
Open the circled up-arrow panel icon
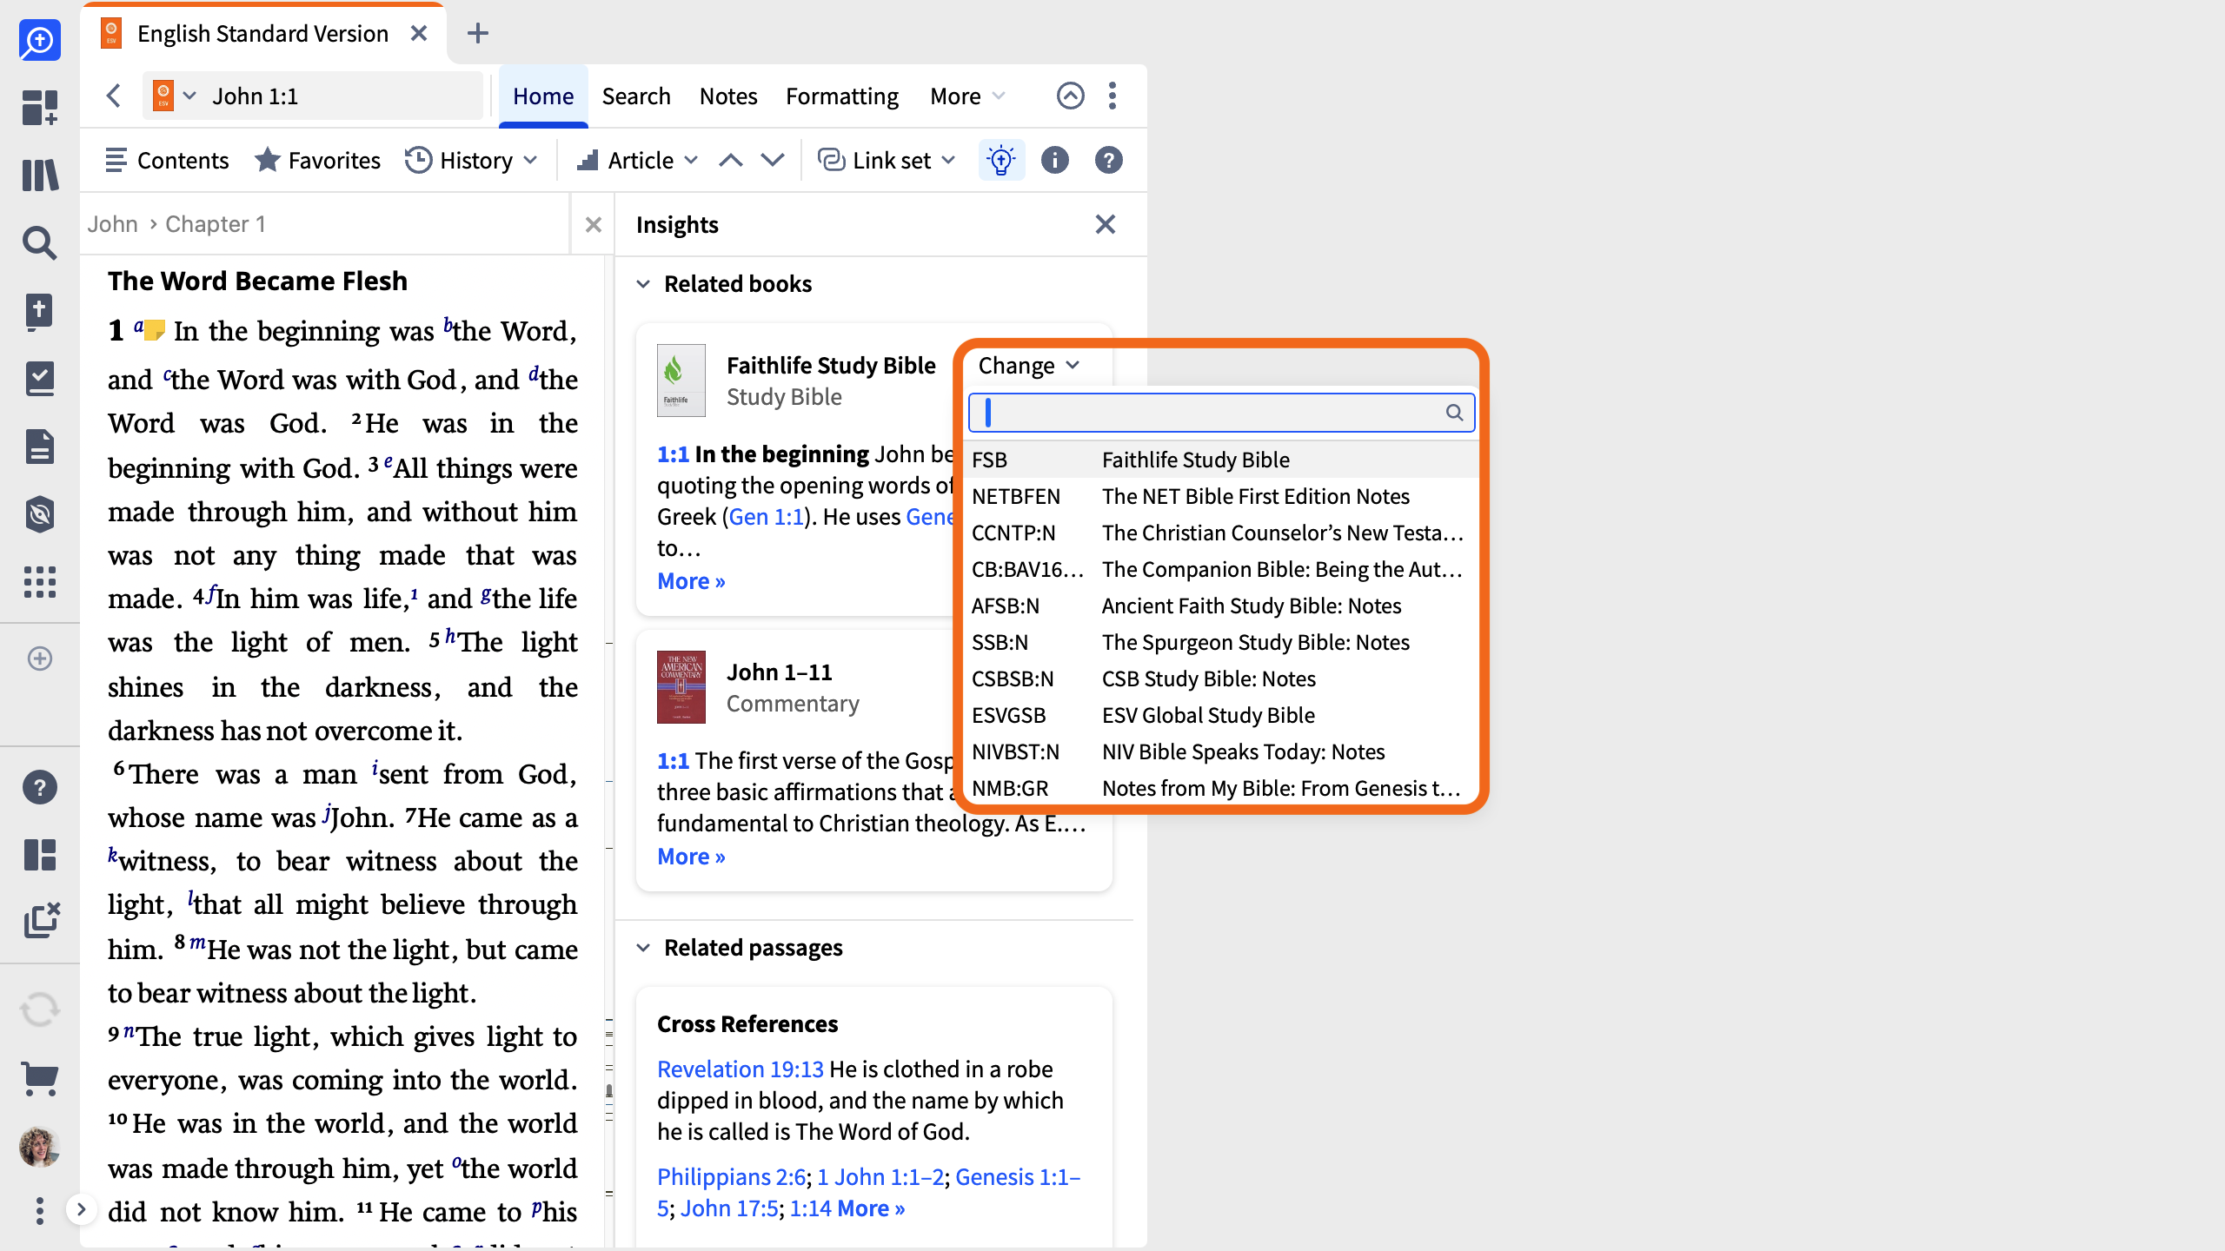pos(1071,96)
